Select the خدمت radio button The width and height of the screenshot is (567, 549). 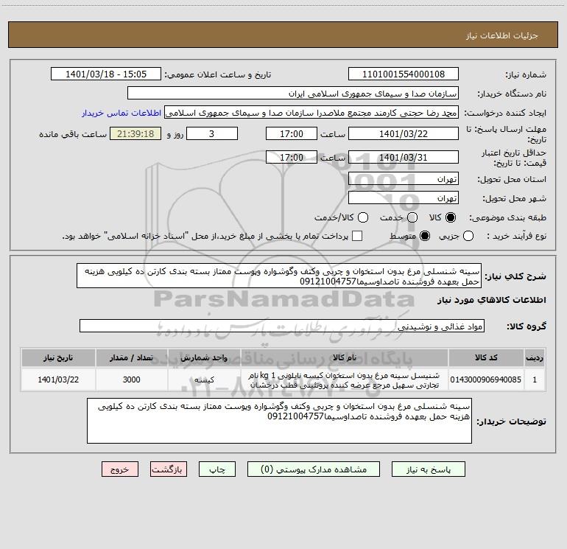(x=412, y=217)
